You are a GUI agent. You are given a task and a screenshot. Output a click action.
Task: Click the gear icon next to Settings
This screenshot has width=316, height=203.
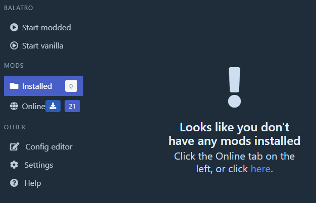tap(14, 165)
